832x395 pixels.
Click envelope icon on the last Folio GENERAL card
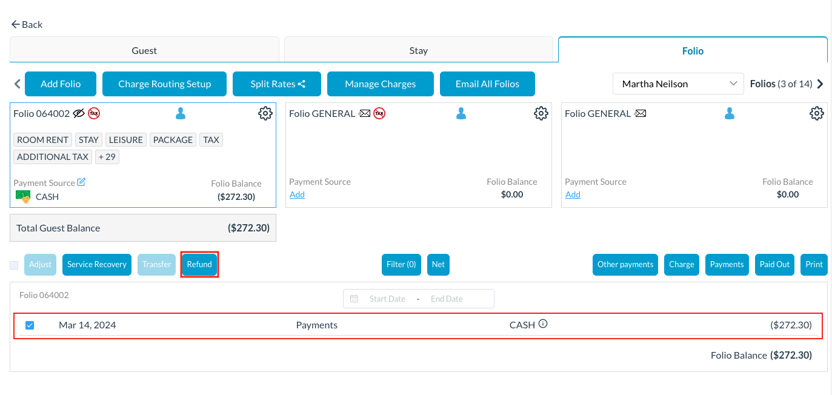(640, 113)
